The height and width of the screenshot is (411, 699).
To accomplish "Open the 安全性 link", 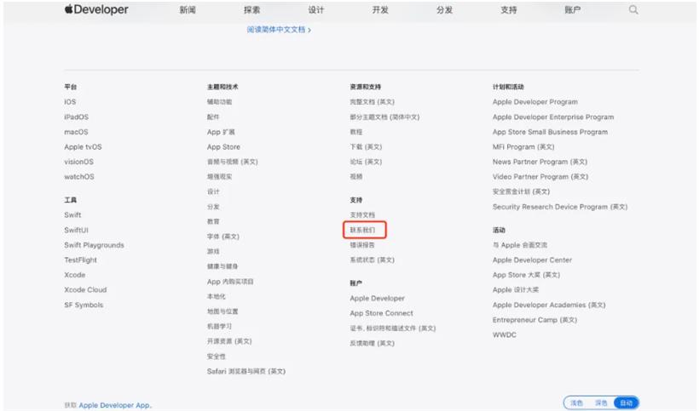I will 217,357.
